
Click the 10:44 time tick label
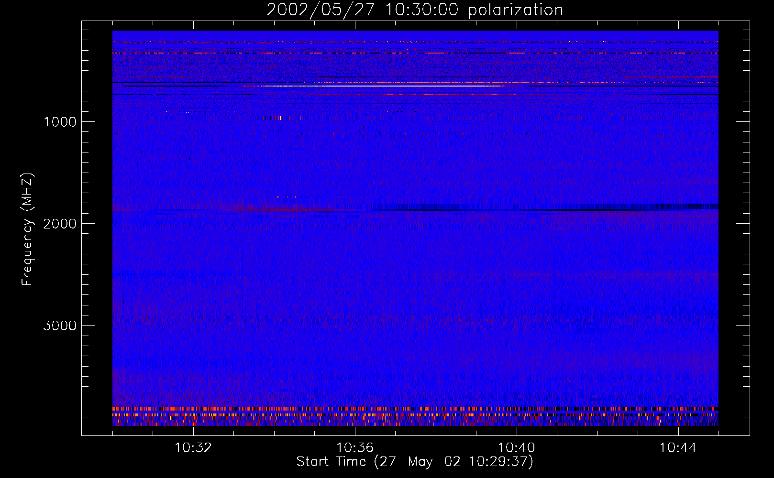(678, 448)
